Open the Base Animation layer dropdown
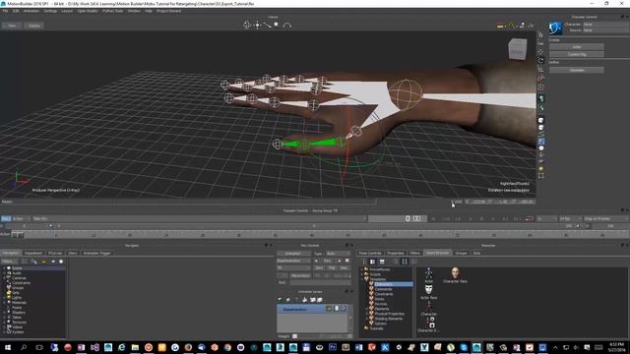This screenshot has height=354, width=630. (293, 261)
